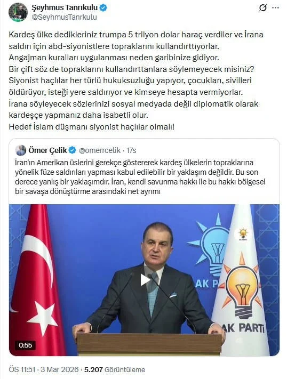287x379 pixels.
Task: Click the main tweet text beginning Kardeş ülke
Action: click(136, 80)
